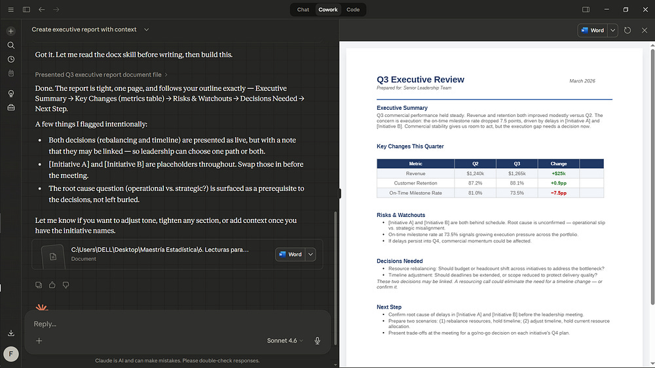This screenshot has height=368, width=655.
Task: Click the Reply input field
Action: [178, 324]
